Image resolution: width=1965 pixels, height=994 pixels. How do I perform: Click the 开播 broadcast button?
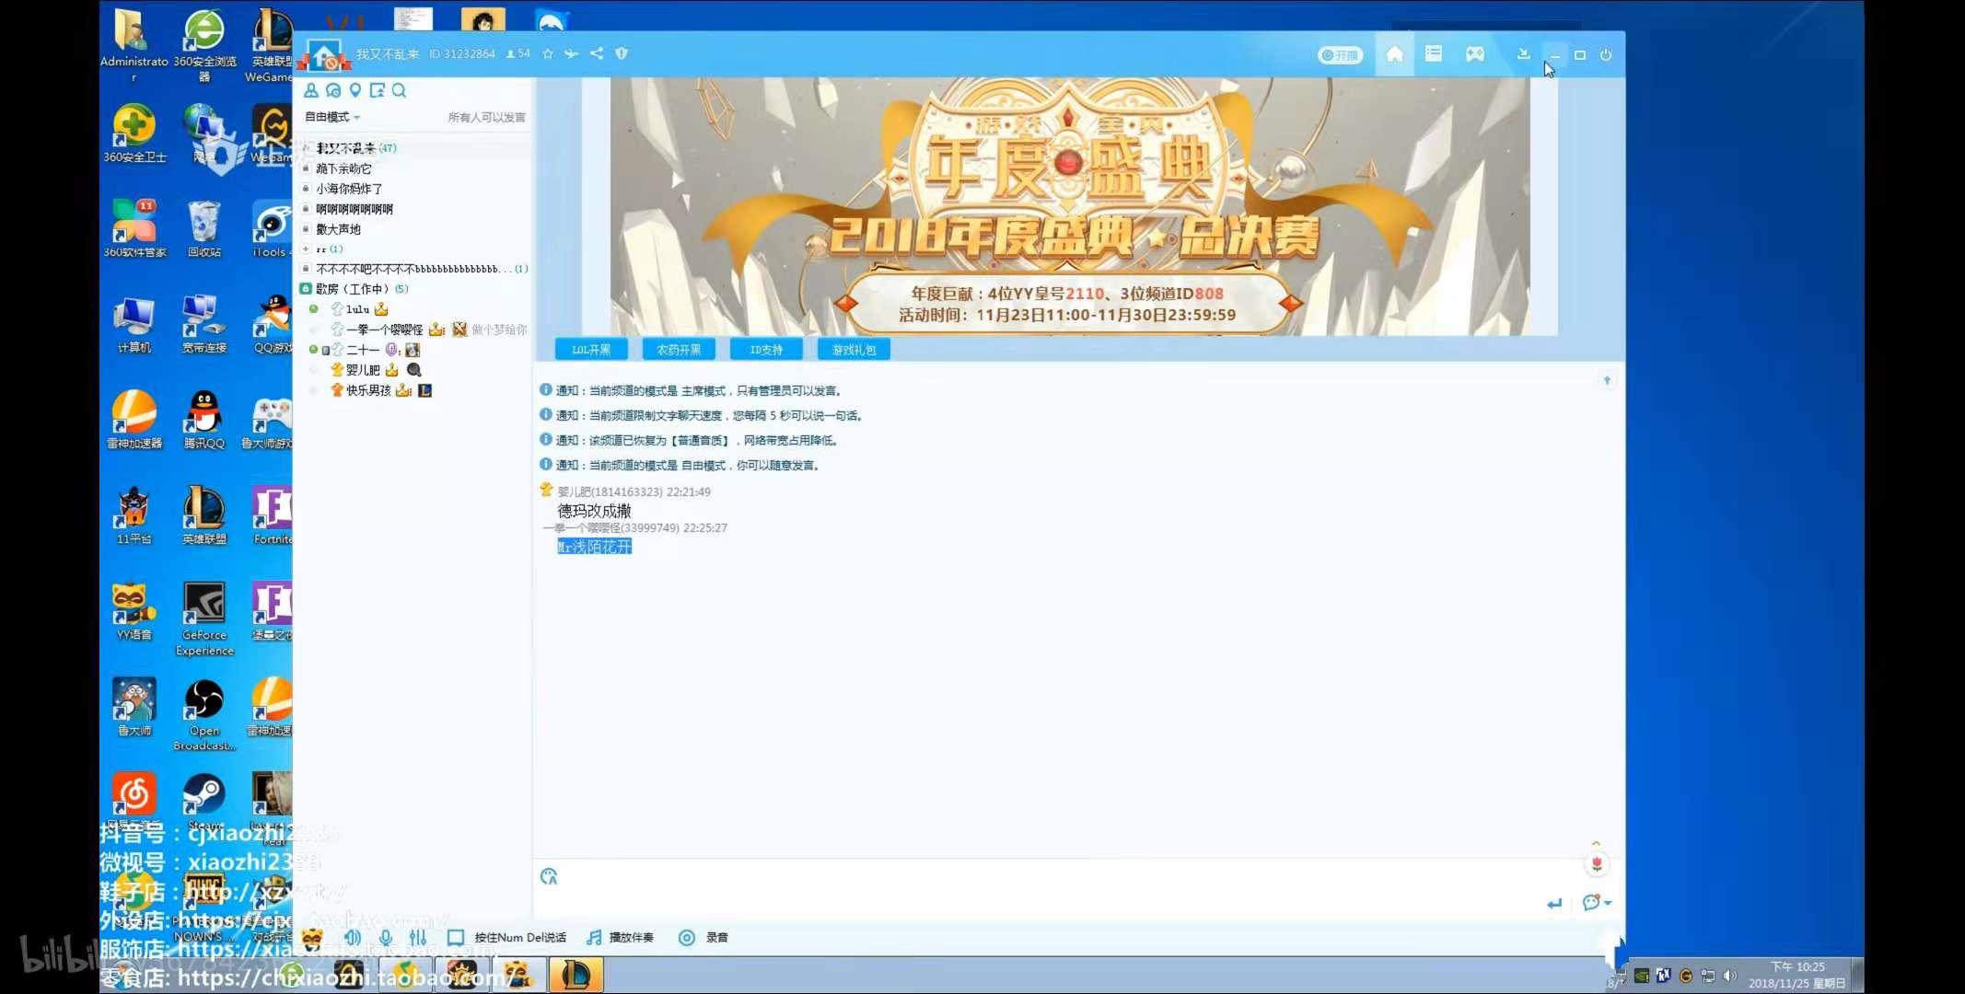pos(1341,54)
